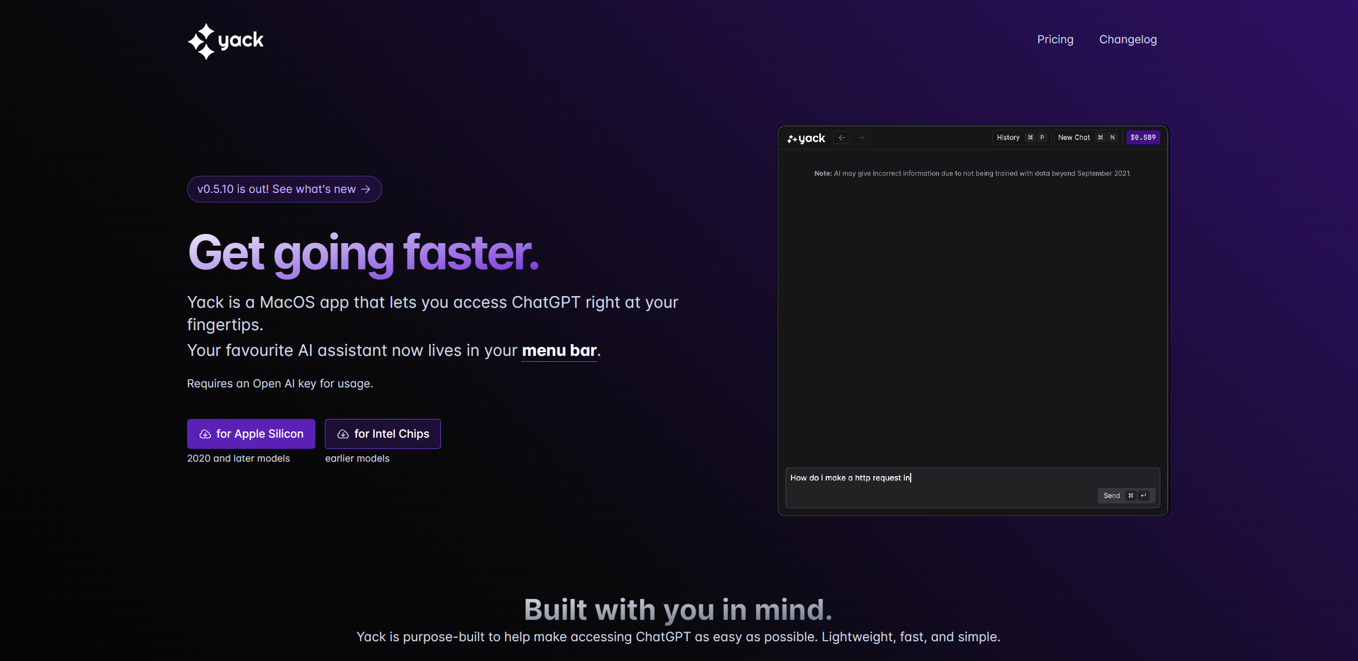Click the Yack star logo in the header
The image size is (1358, 661).
pos(201,41)
